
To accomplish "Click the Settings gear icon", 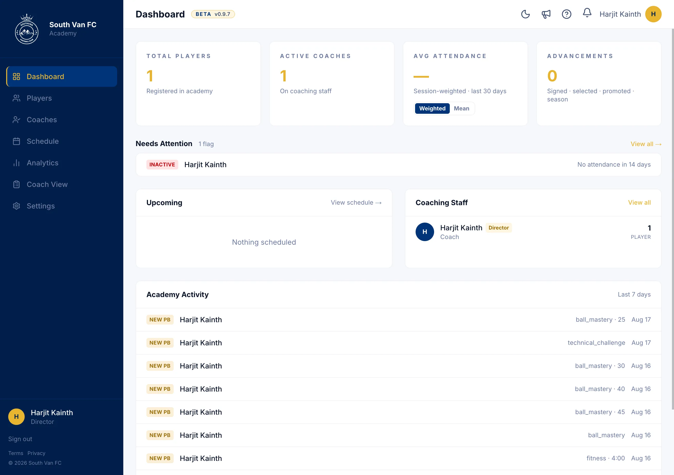I will [16, 206].
